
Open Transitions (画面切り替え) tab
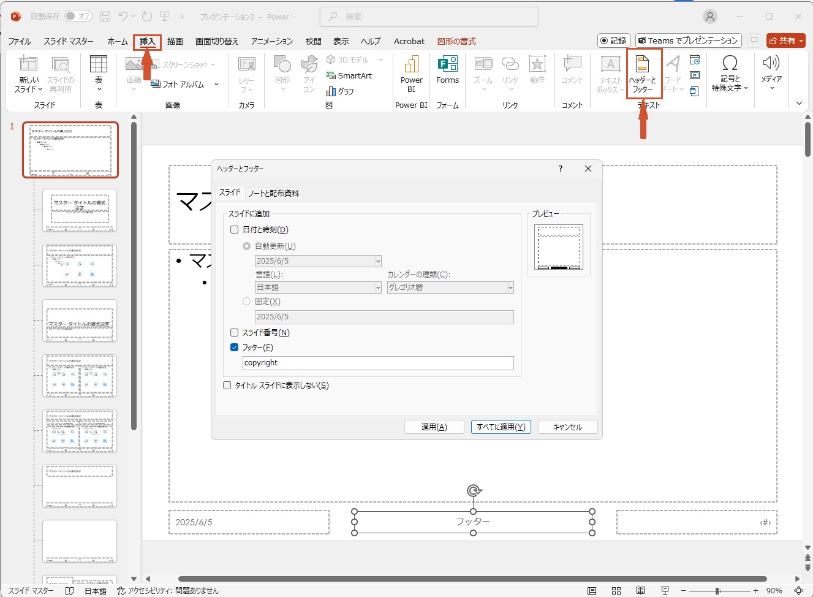click(217, 41)
